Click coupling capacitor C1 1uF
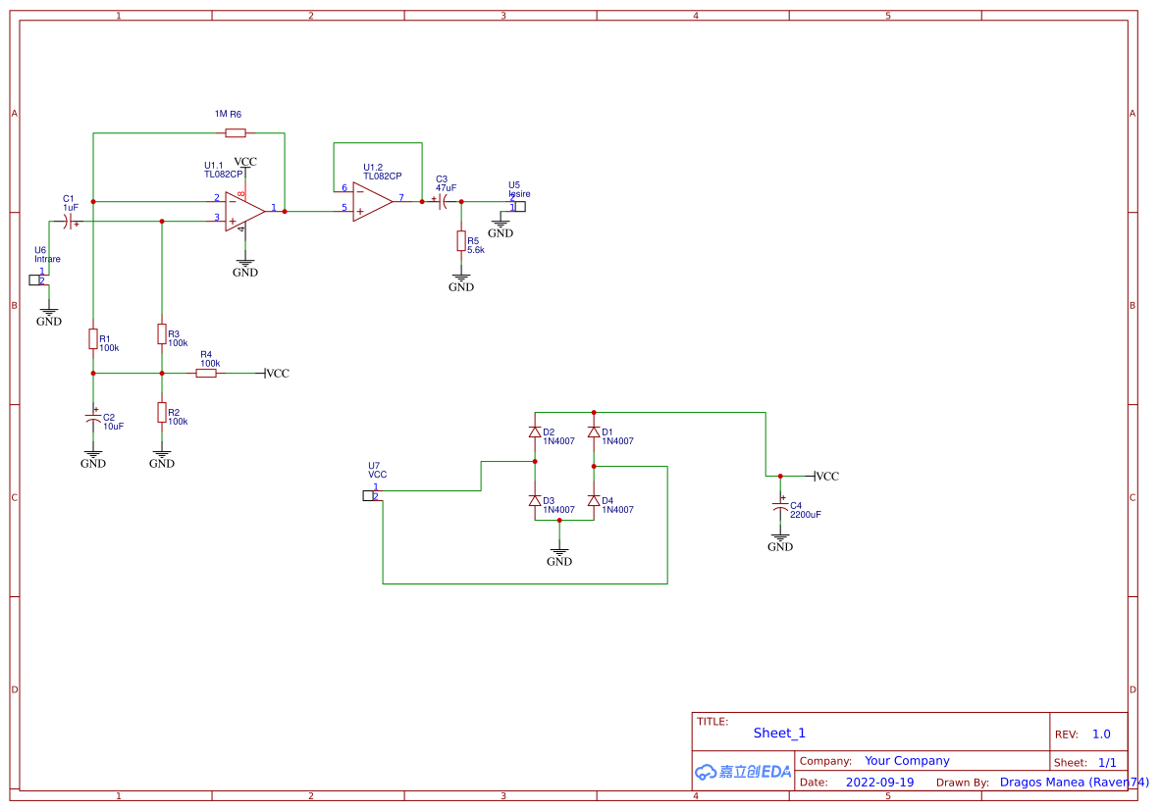 click(69, 222)
